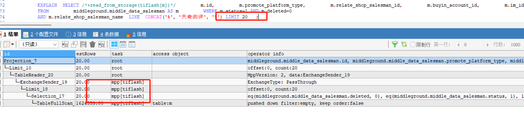Open the (只读) read-only mode combo box

pyautogui.click(x=39, y=45)
